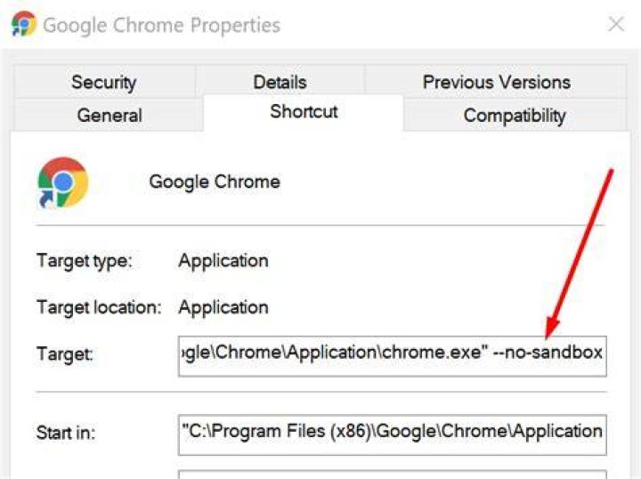Click the Google Chrome name text beside icon
Screen dimensions: 641x479
tap(215, 182)
